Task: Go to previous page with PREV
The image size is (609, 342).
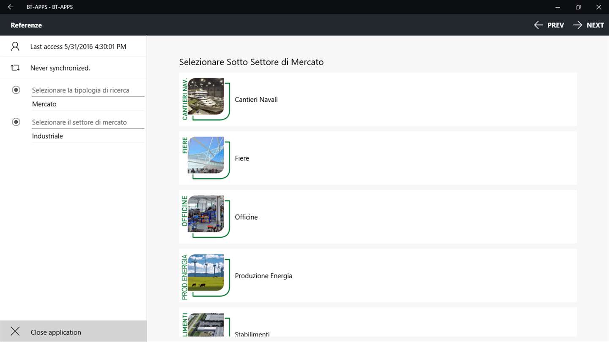Action: [x=549, y=25]
